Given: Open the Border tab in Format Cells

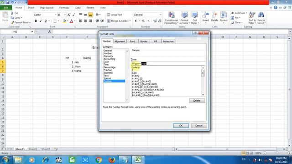Looking at the screenshot, I should pyautogui.click(x=144, y=41).
